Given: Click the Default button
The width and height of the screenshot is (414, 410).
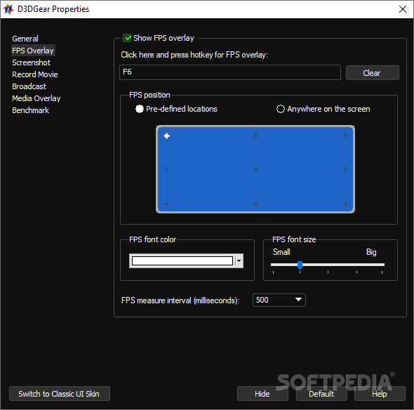Looking at the screenshot, I should point(321,394).
